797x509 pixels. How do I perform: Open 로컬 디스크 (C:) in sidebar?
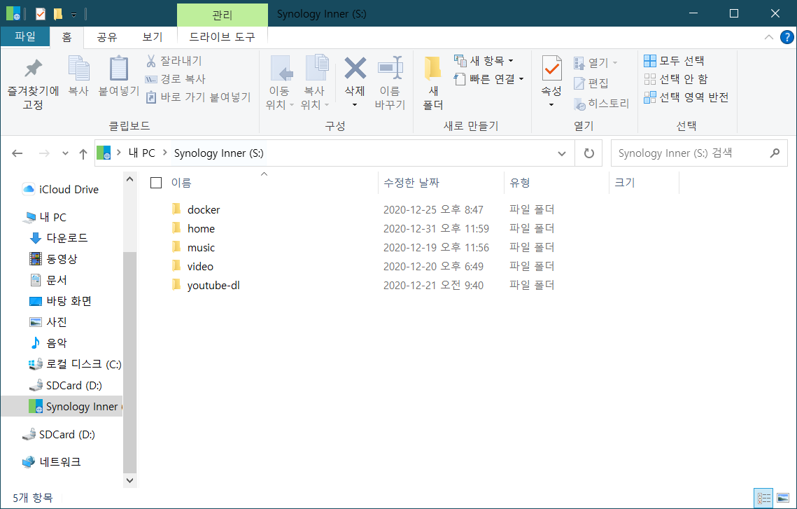point(75,364)
